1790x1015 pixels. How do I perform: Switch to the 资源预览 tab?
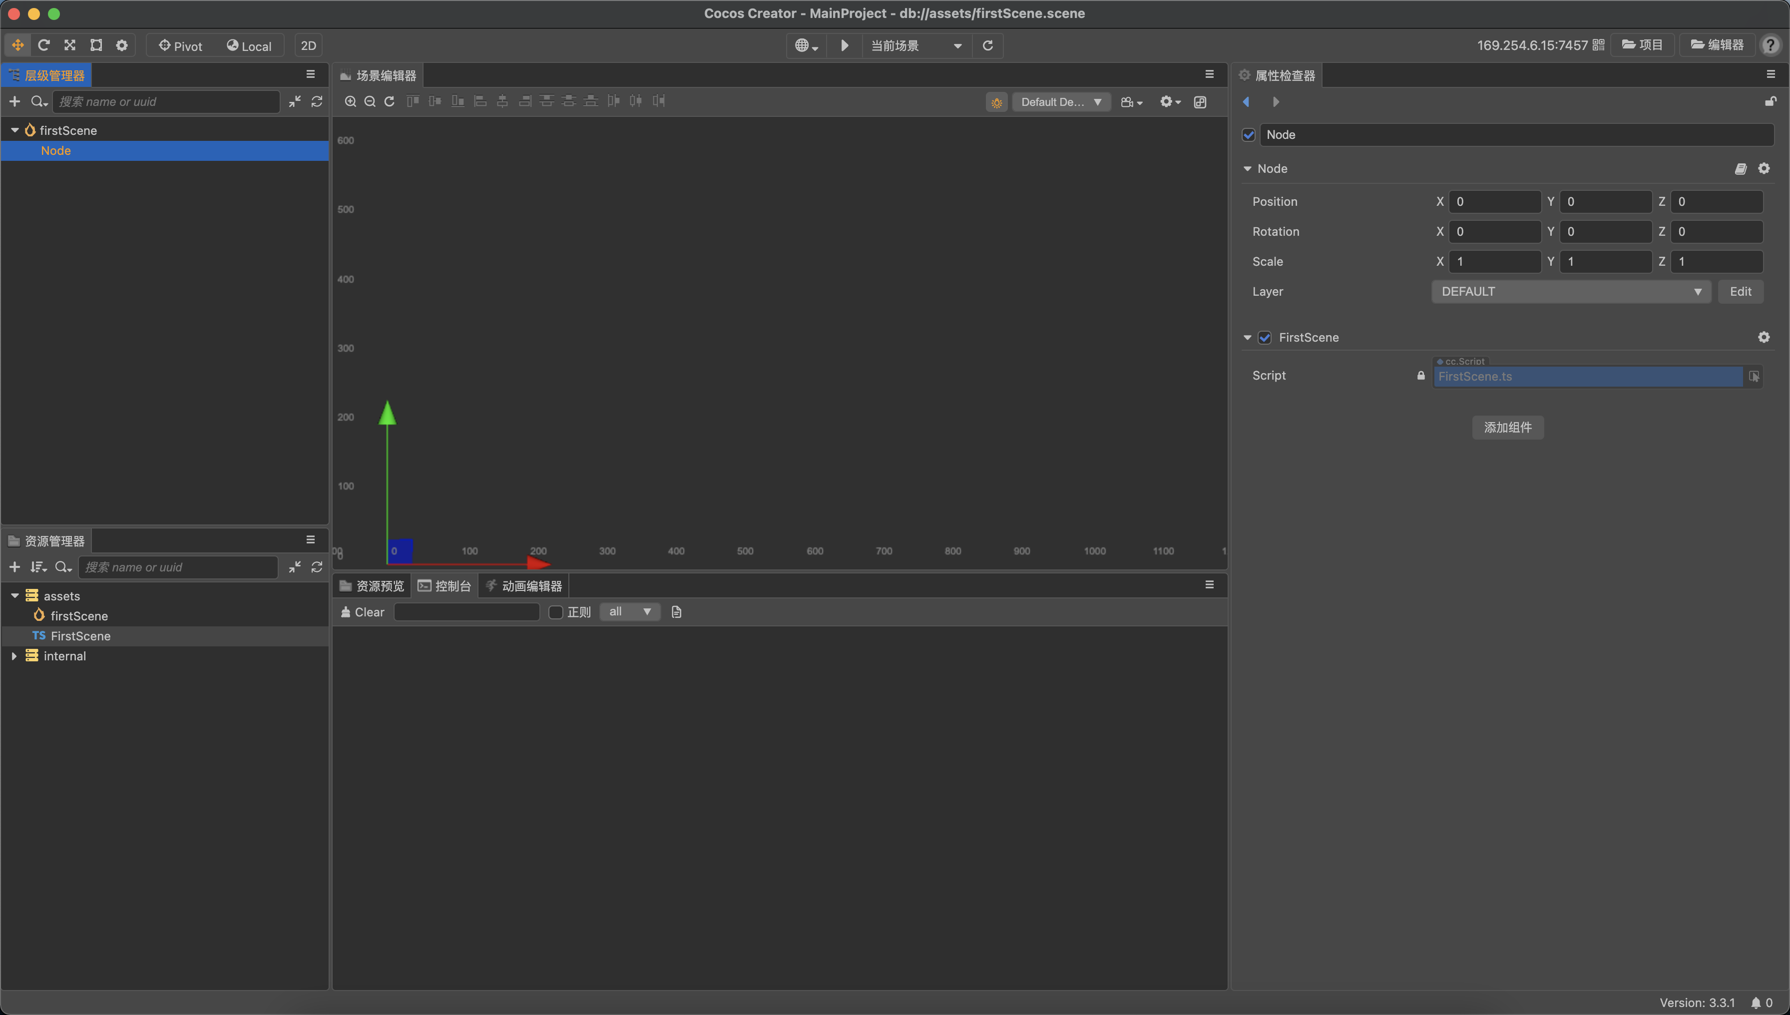coord(372,586)
